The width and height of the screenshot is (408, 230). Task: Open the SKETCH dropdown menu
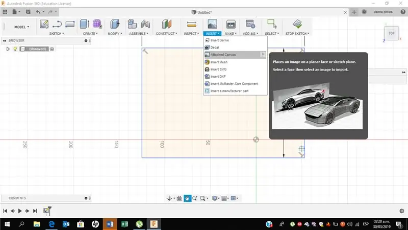pos(57,34)
